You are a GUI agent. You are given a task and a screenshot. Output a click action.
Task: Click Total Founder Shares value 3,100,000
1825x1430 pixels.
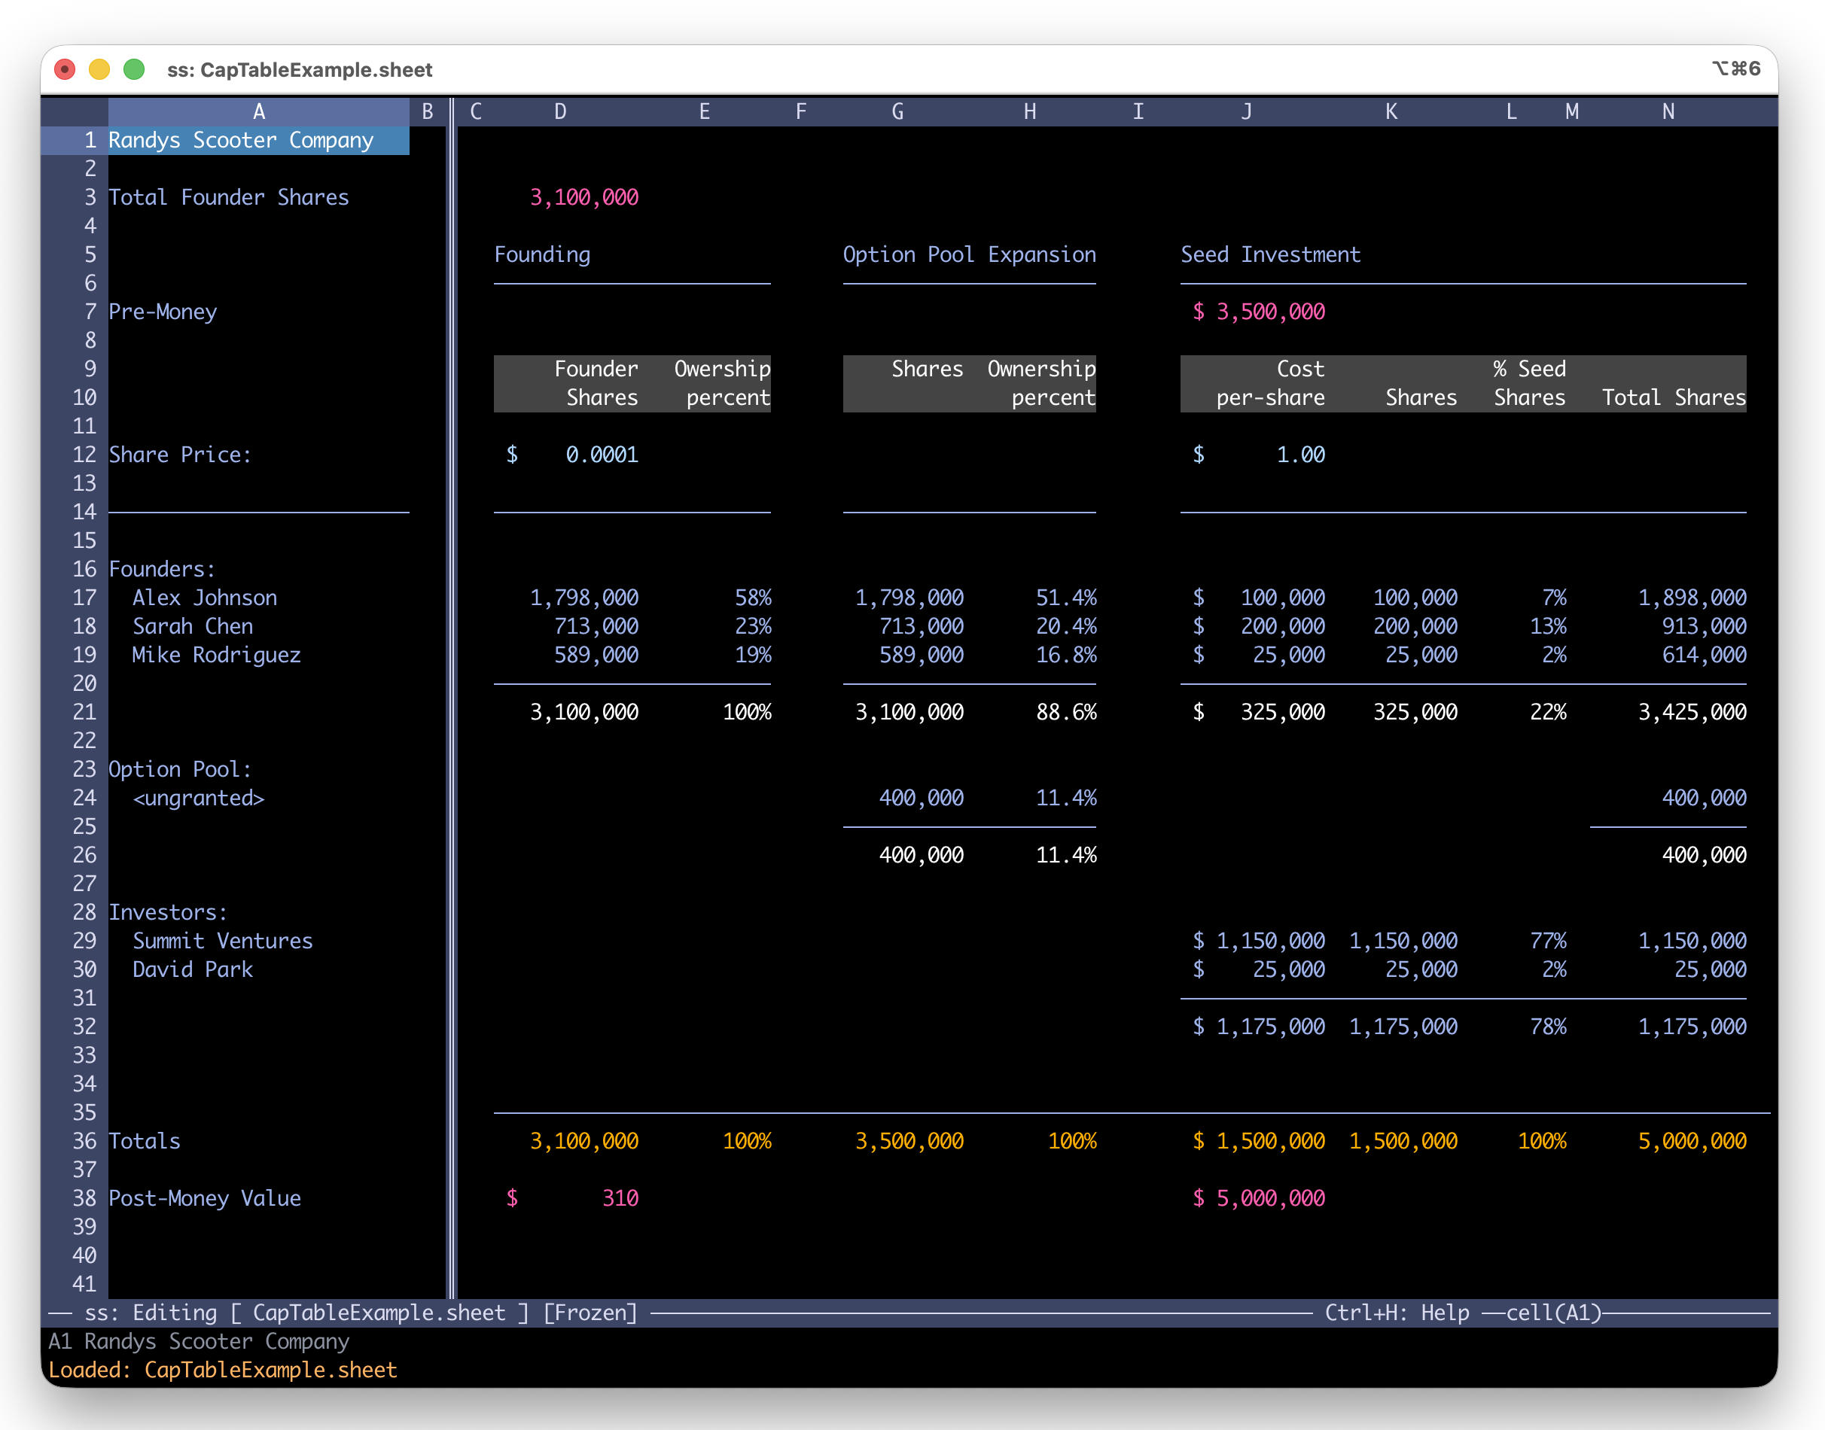pyautogui.click(x=583, y=198)
